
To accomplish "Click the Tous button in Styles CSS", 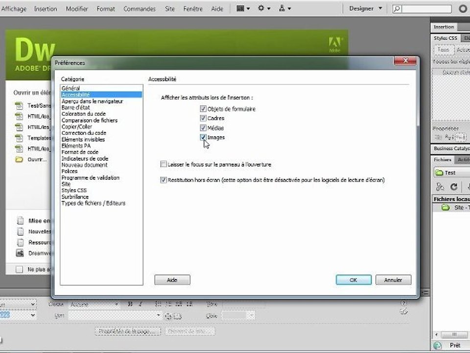I will [x=444, y=50].
